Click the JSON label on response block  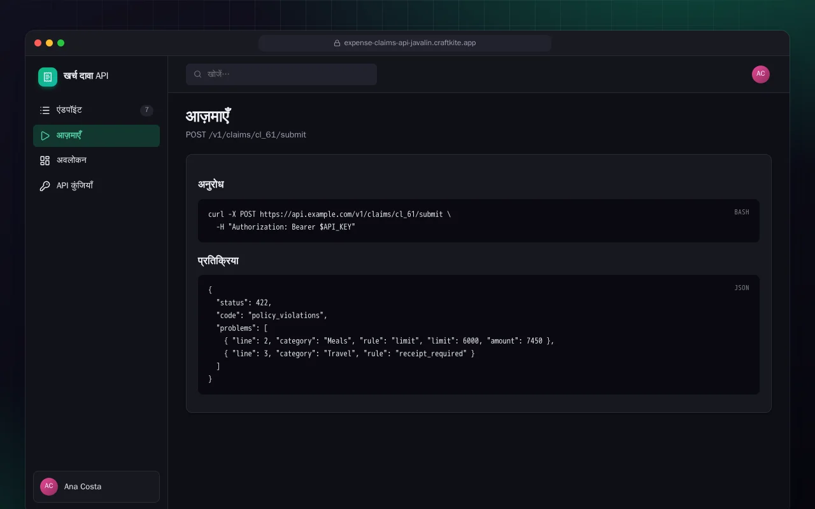click(742, 288)
